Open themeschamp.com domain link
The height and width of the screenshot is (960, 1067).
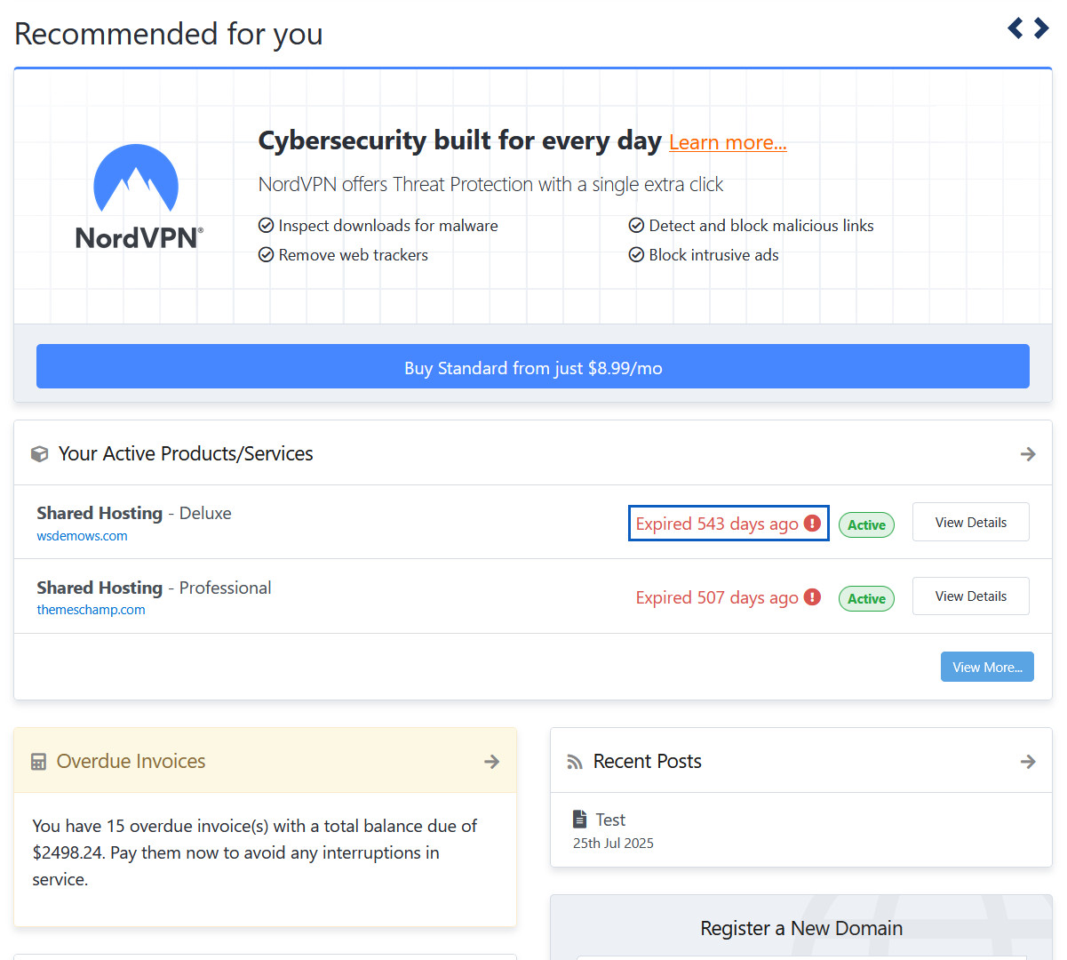coord(91,610)
